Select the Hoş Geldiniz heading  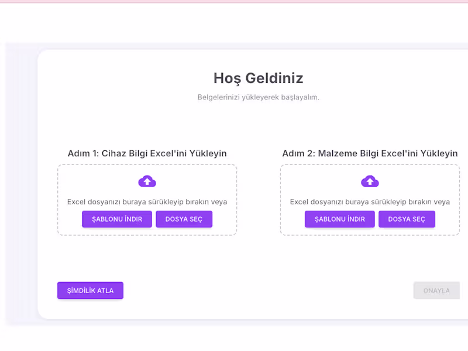pos(258,78)
